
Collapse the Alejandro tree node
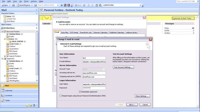[2, 59]
